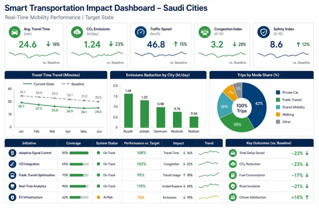Click the green On Track dot for Adaptive Signal Control
Screen dimensions: 319x213
click(x=98, y=153)
